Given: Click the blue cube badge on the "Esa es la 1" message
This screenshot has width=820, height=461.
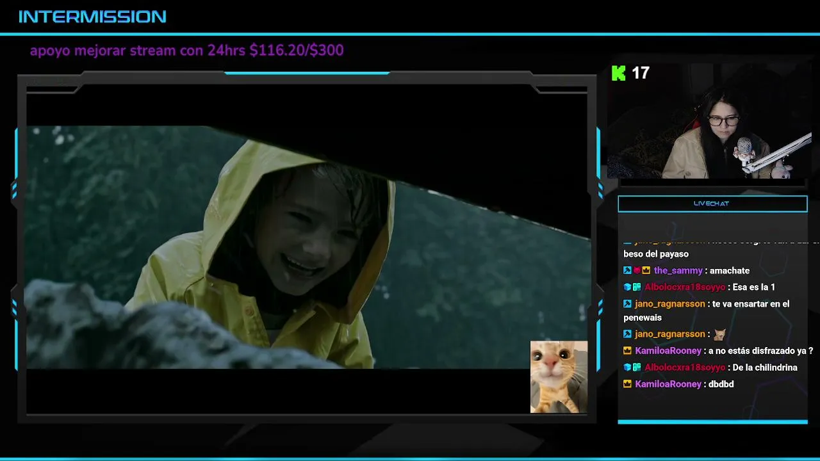Looking at the screenshot, I should [627, 287].
